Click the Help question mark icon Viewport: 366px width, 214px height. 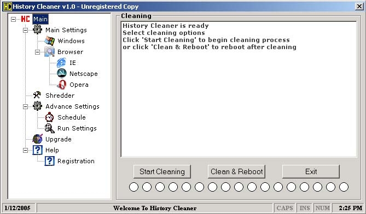[x=38, y=150]
